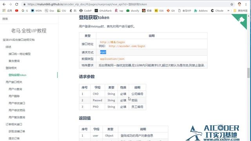Screen dimensions: 251x141
Task: Open the 老马VIP bookmark
Action: coord(184,11)
